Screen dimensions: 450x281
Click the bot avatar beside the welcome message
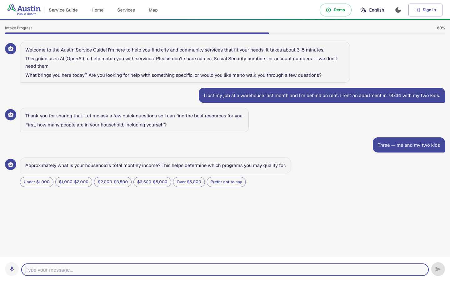click(x=11, y=49)
